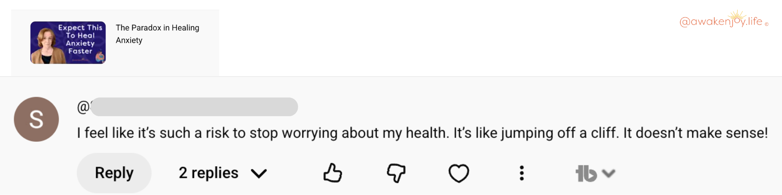Open "The Paradox in Healing" title link
Image resolution: width=782 pixels, height=195 pixels.
(157, 28)
